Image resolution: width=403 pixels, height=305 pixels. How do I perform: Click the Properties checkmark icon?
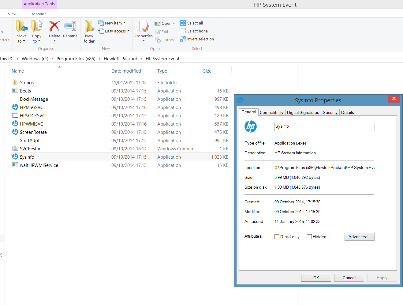tap(144, 26)
